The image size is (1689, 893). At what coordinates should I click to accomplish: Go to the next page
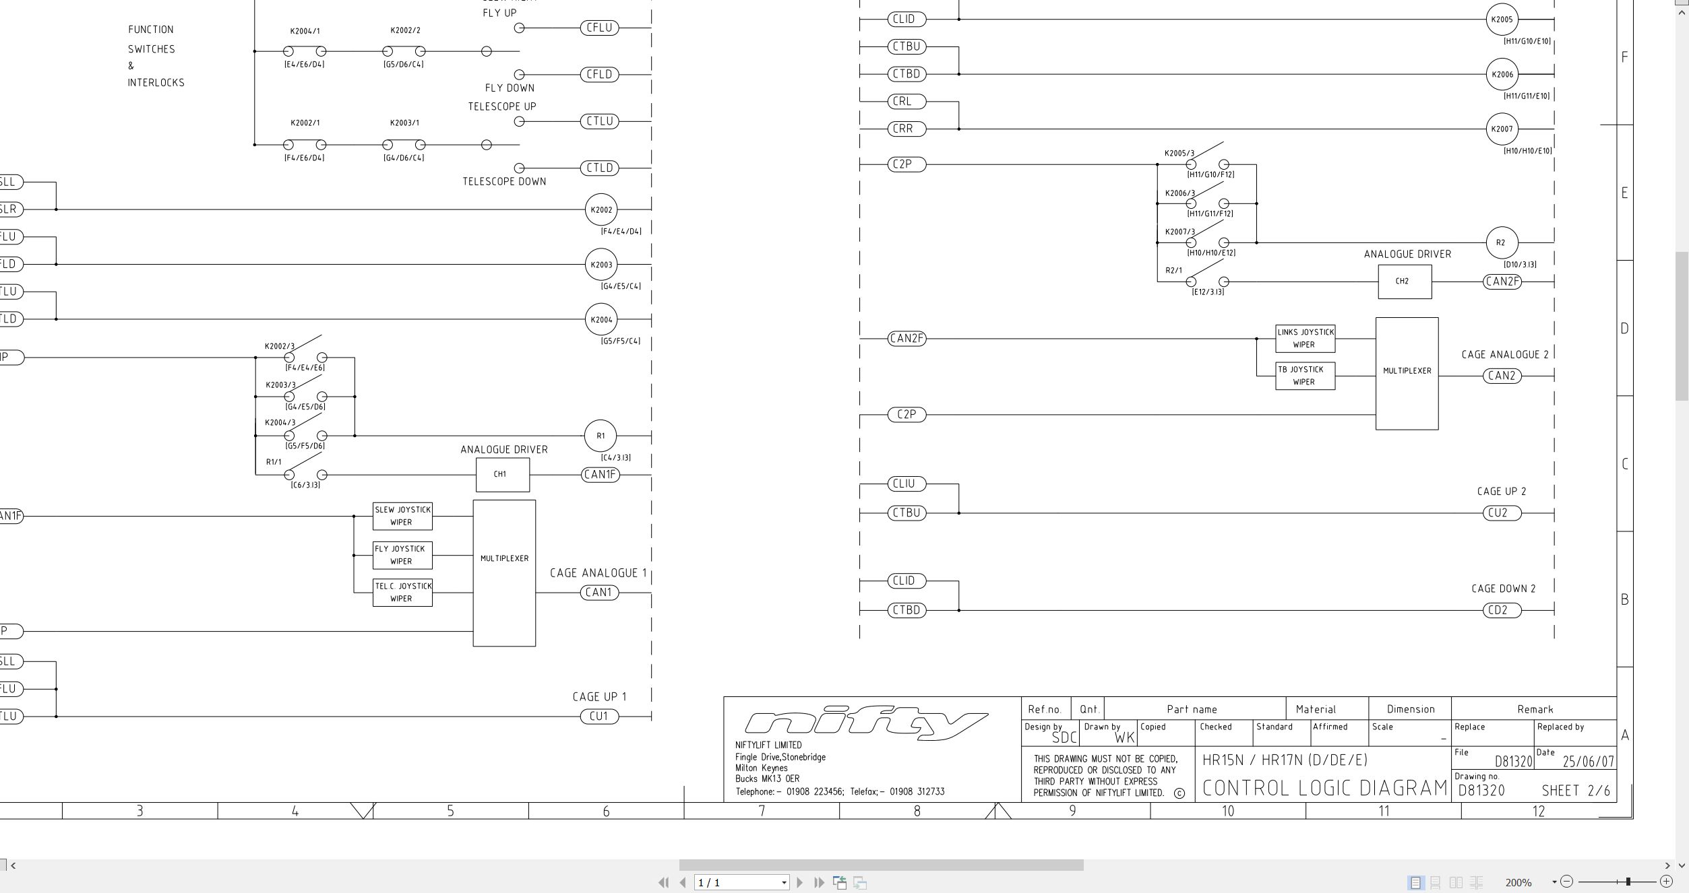(x=800, y=882)
